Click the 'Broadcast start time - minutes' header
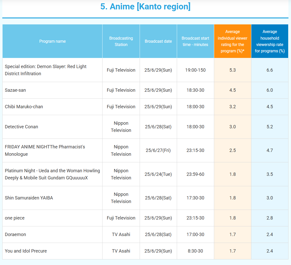This screenshot has height=265, width=291. click(x=195, y=41)
